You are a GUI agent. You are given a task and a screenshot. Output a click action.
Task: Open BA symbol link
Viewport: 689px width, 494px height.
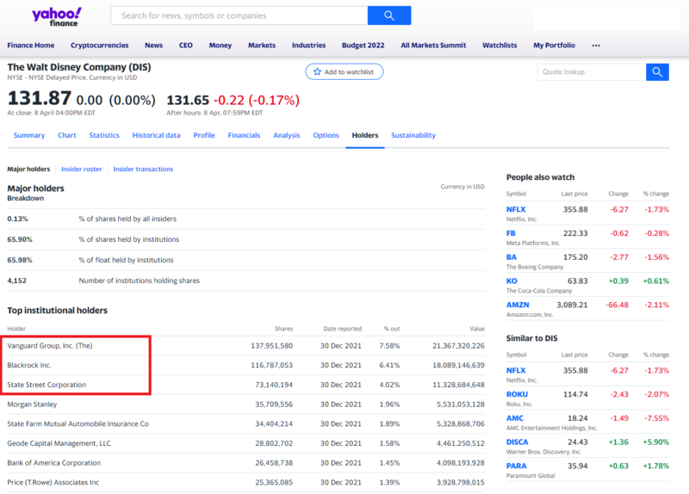(512, 256)
